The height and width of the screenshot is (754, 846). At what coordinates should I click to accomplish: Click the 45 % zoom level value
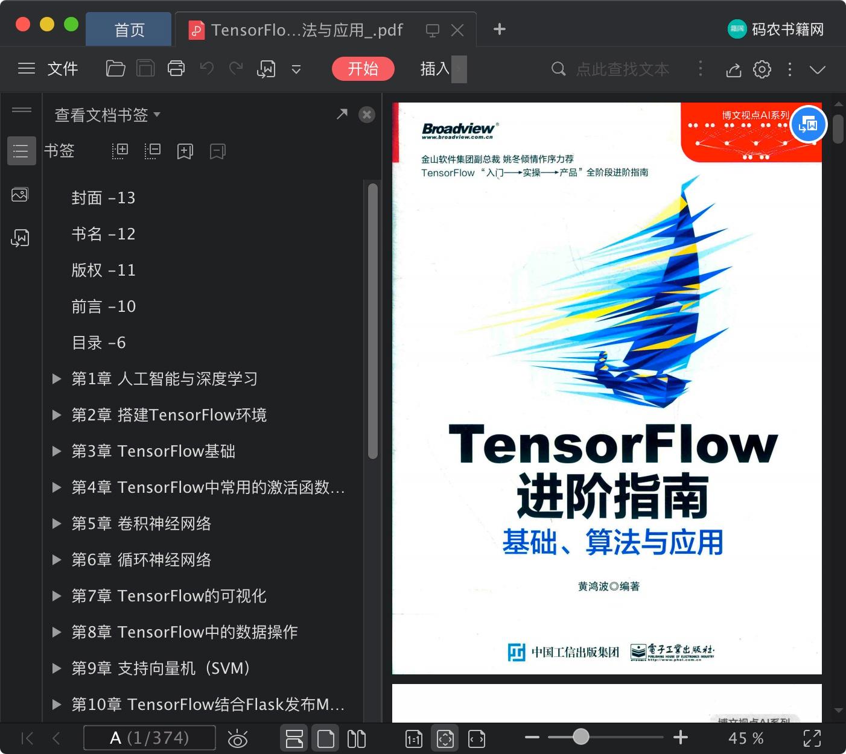[746, 738]
